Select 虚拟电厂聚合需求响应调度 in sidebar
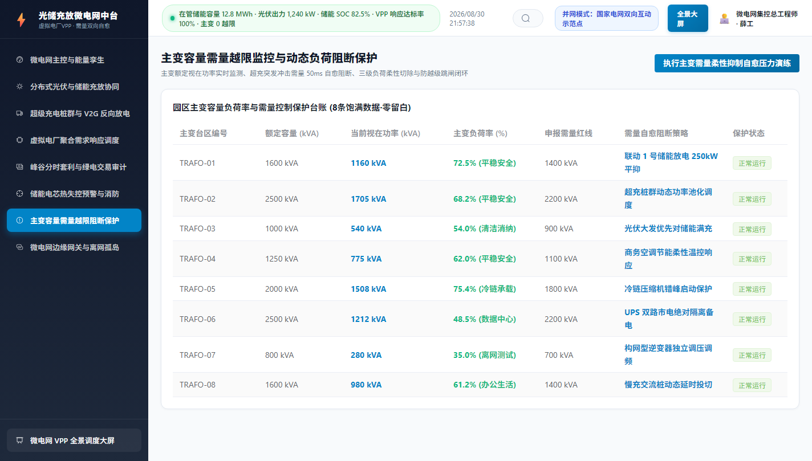Viewport: 812px width, 461px height. (74, 140)
